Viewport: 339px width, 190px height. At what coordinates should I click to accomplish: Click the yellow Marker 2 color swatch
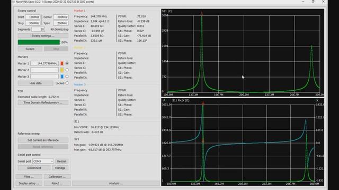62,70
